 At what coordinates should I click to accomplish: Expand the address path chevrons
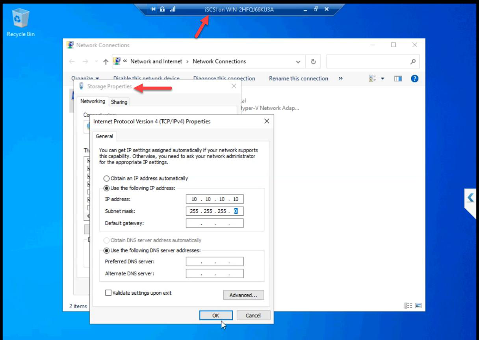(125, 61)
